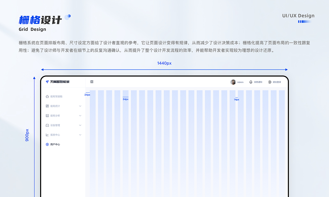This screenshot has width=329, height=197.
Task: Click the Grid Design subtitle
Action: (32, 29)
